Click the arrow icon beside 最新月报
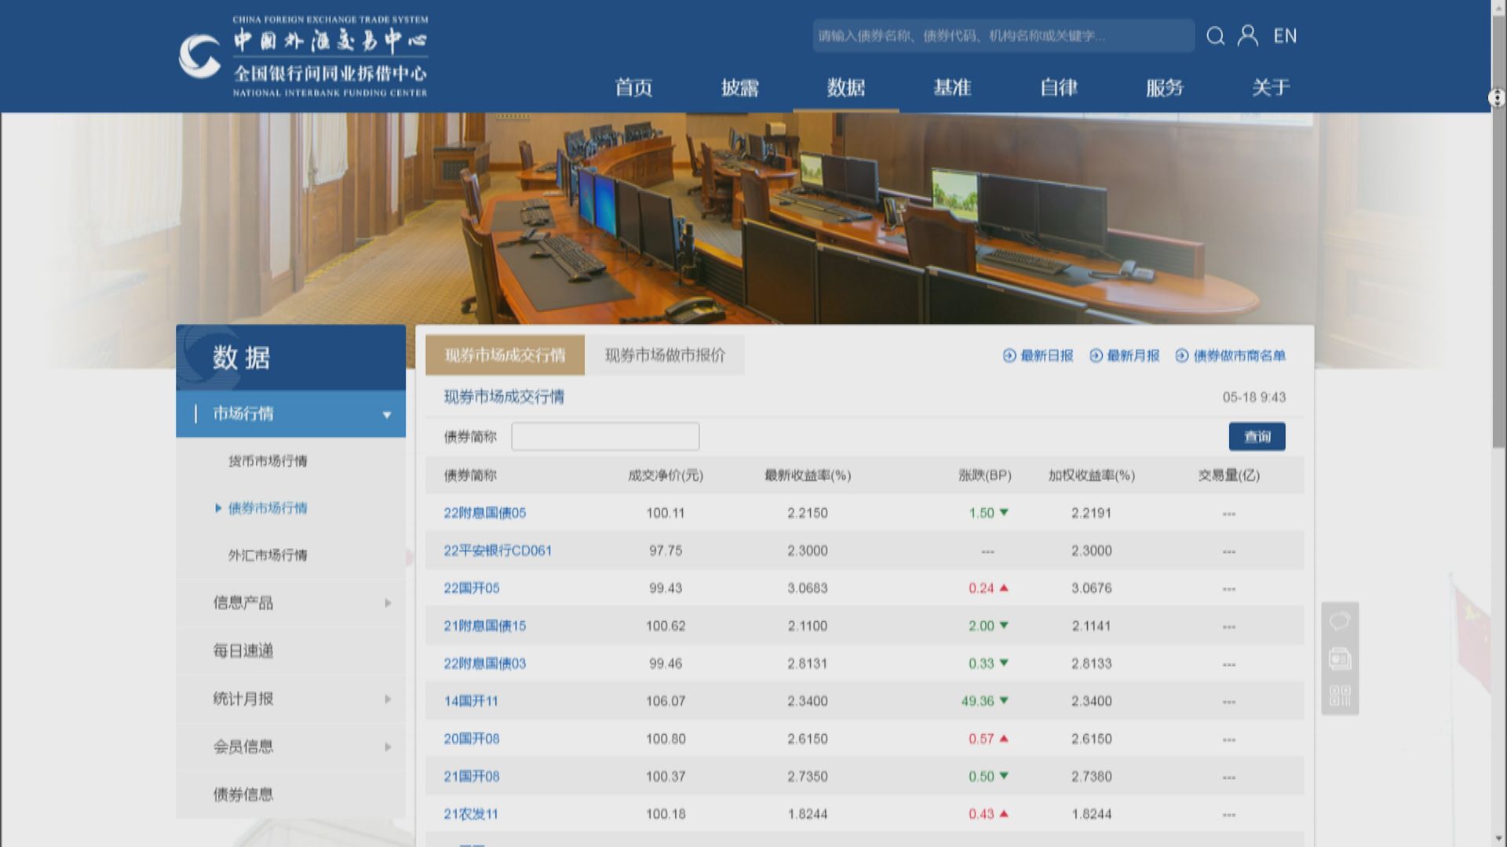Image resolution: width=1507 pixels, height=847 pixels. point(1094,355)
